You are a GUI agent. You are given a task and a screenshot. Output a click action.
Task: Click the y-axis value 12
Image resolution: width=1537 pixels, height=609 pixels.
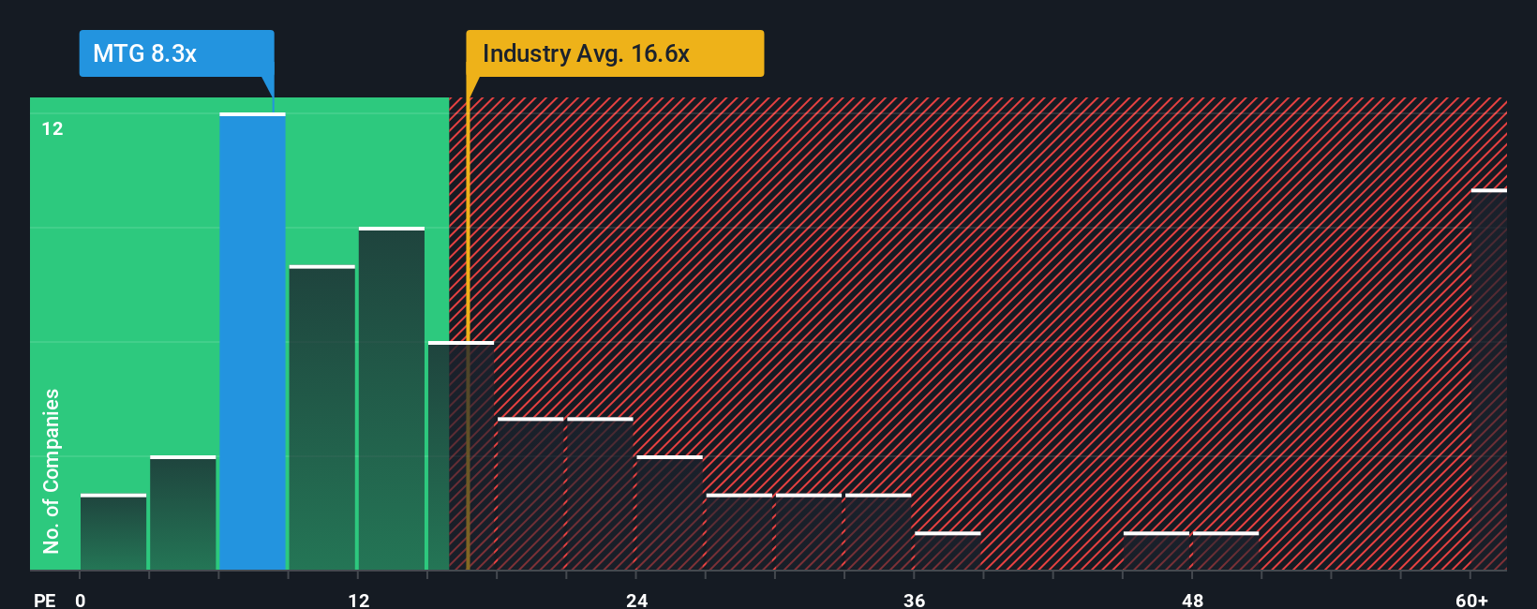52,128
